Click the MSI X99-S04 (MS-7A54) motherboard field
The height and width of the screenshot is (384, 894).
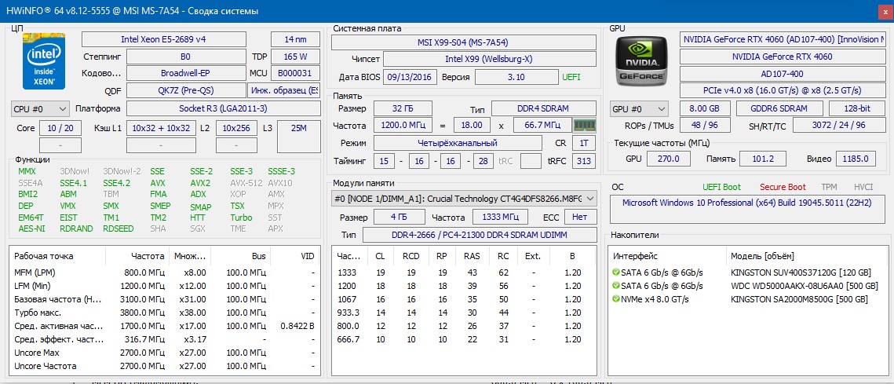point(462,42)
